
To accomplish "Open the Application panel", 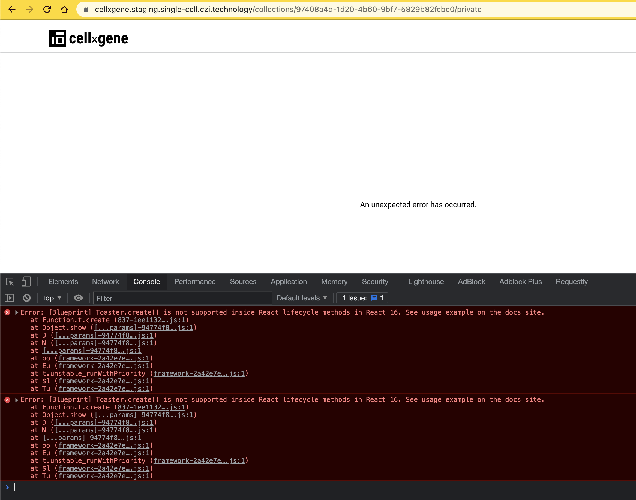I will [x=289, y=282].
